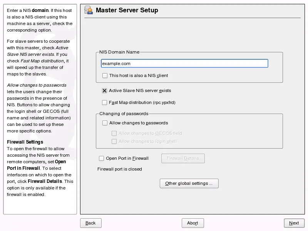
Task: Open the Firewall Details dialog
Action: 183,158
